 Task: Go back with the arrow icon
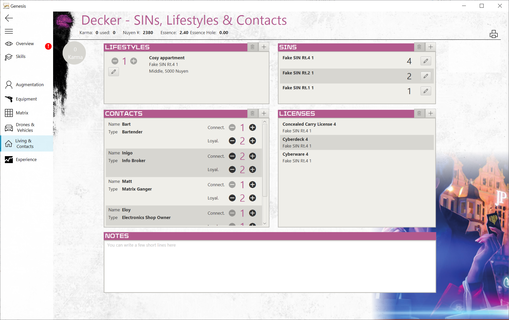pyautogui.click(x=9, y=18)
